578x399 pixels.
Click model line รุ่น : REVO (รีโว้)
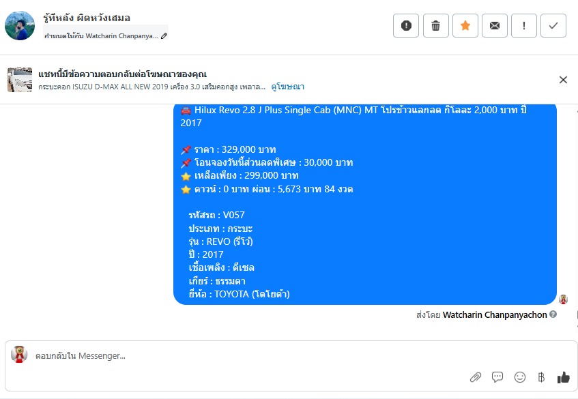[x=221, y=241]
